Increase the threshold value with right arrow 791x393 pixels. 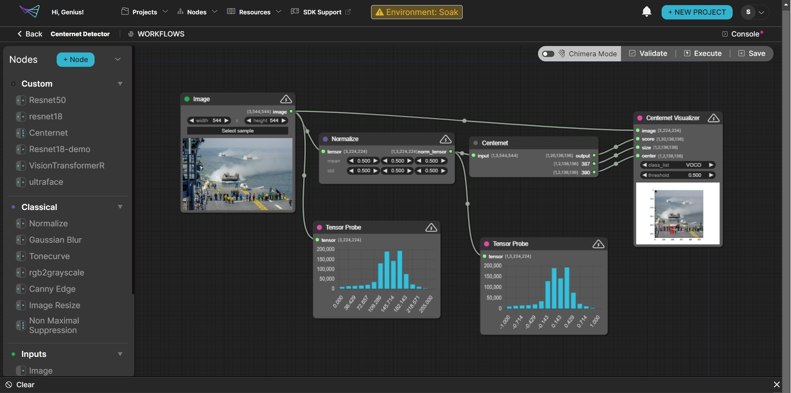pyautogui.click(x=711, y=175)
